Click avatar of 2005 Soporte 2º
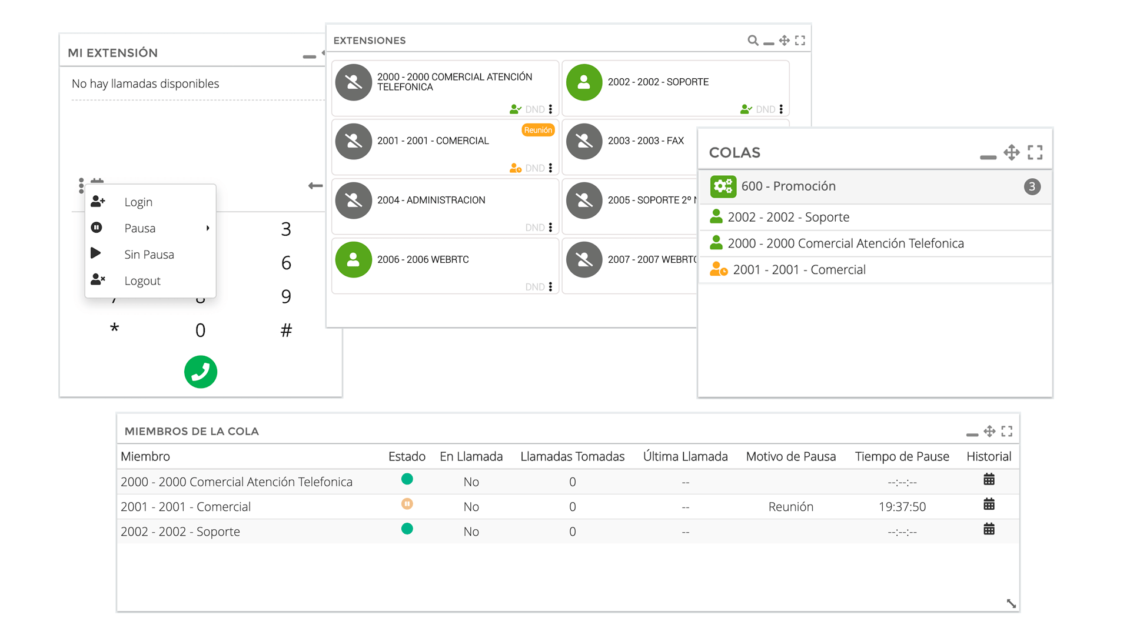This screenshot has height=635, width=1130. (x=584, y=200)
